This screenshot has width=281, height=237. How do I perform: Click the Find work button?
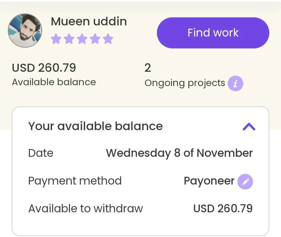pos(213,33)
